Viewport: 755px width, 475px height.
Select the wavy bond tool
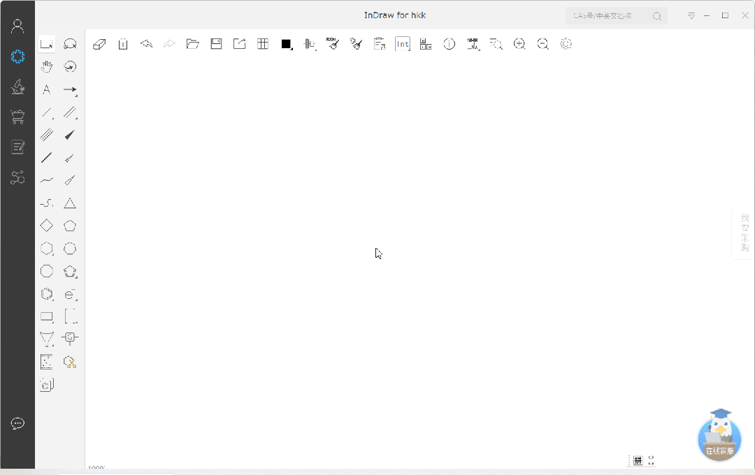tap(47, 180)
